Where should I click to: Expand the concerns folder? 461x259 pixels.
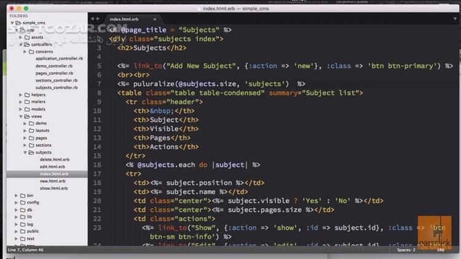point(25,52)
